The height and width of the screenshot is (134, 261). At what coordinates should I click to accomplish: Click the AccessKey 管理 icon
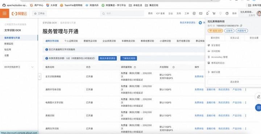pyautogui.click(x=209, y=57)
